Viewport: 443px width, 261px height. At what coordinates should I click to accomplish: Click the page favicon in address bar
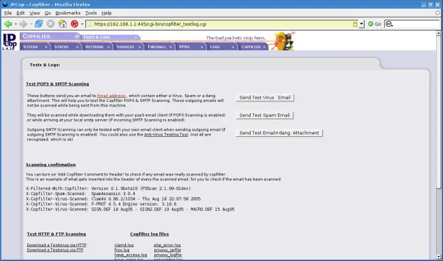coord(90,24)
